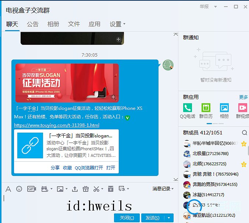The width and height of the screenshot is (249, 223).
Task: Click the link card title 「一字千金」当贝投影slogan...
Action: coord(80,136)
